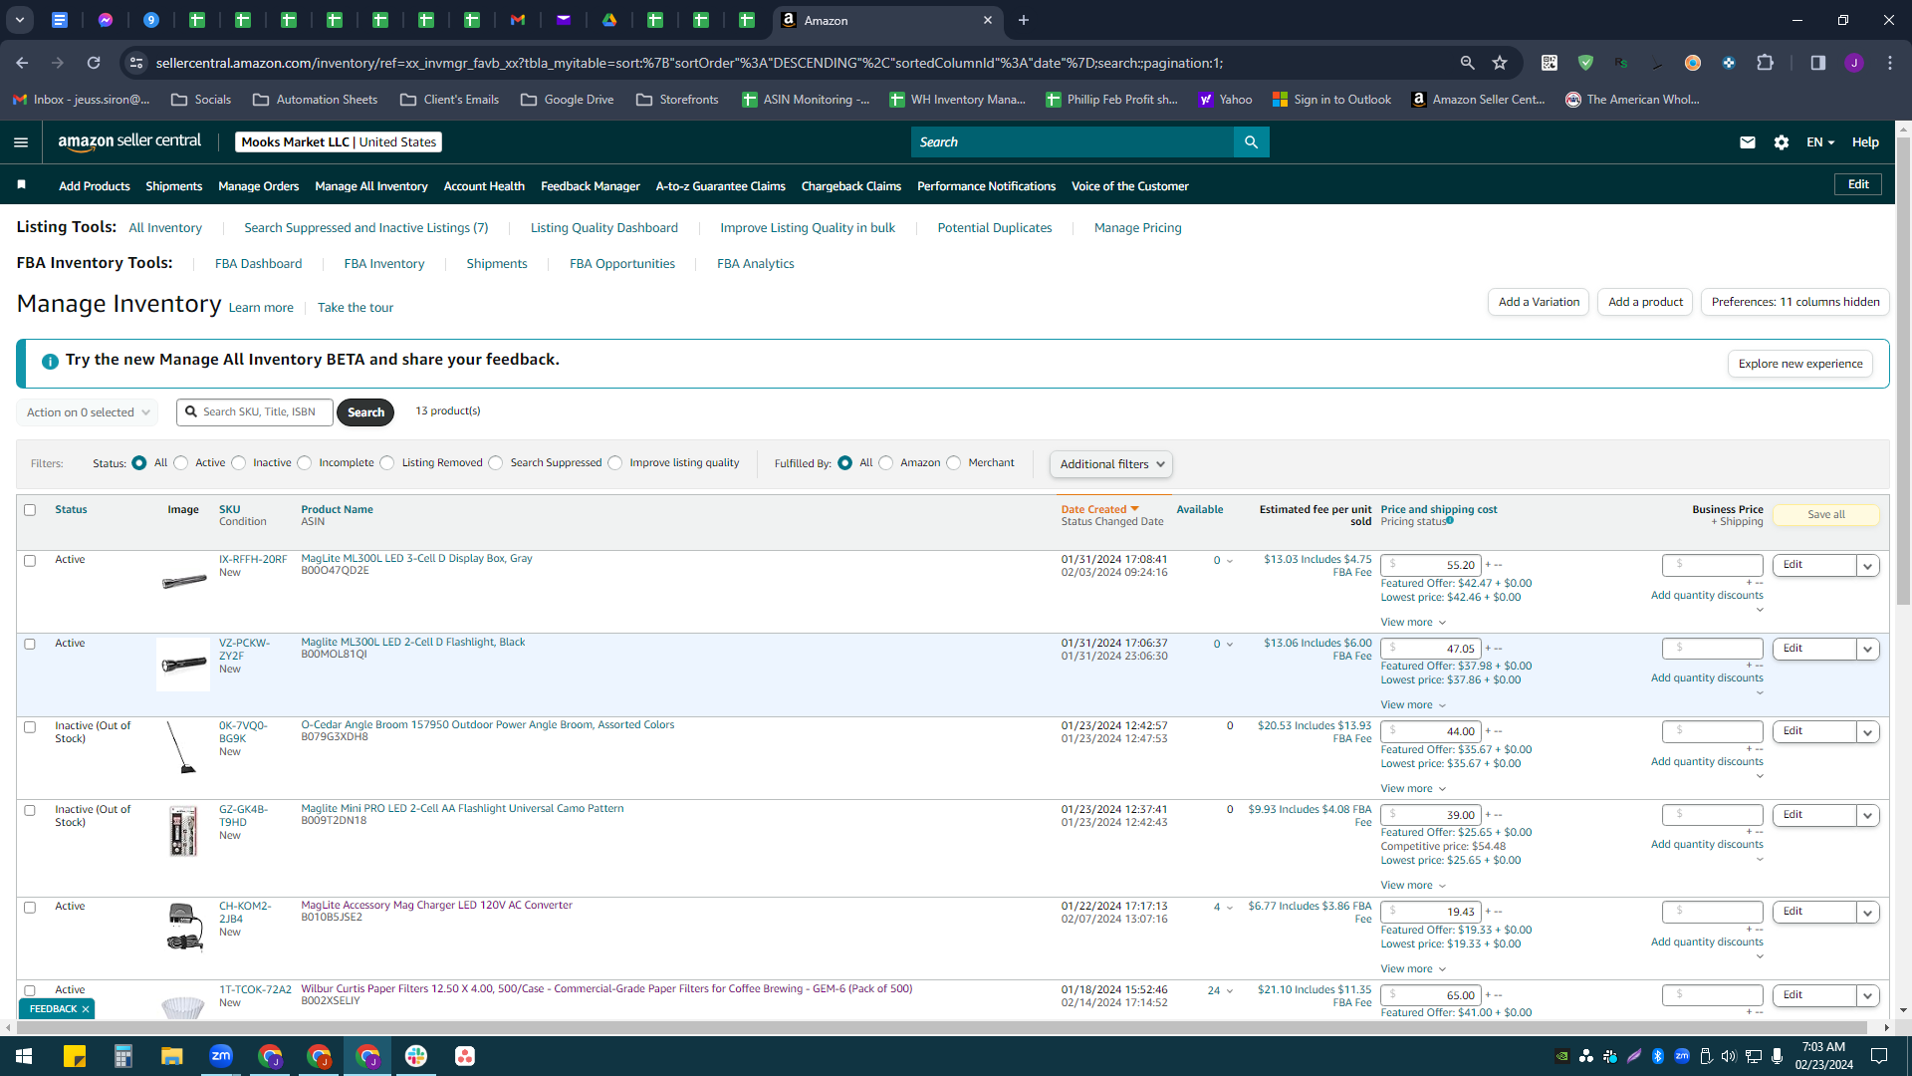Select the Incomplete status filter

[x=305, y=462]
